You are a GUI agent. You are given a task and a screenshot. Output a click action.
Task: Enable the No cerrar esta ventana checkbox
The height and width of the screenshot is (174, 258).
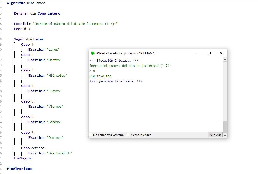pyautogui.click(x=90, y=135)
